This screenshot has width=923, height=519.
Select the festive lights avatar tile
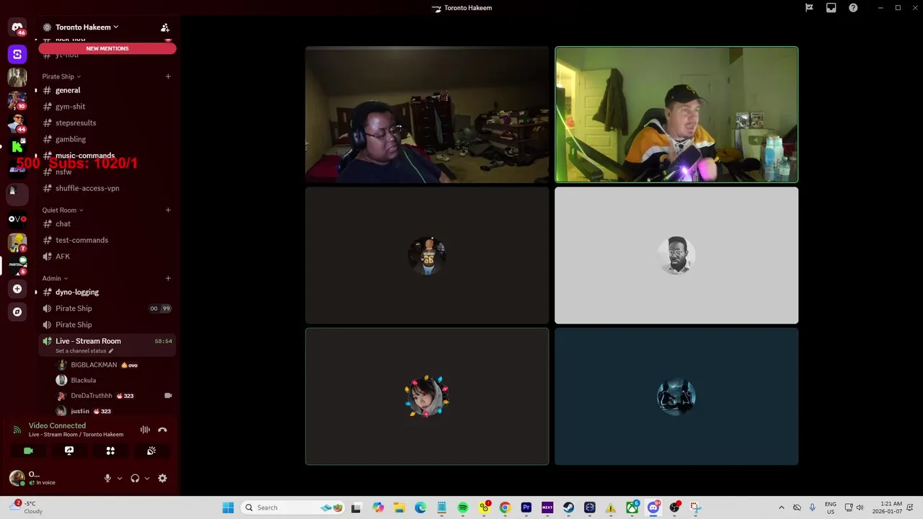click(x=427, y=396)
